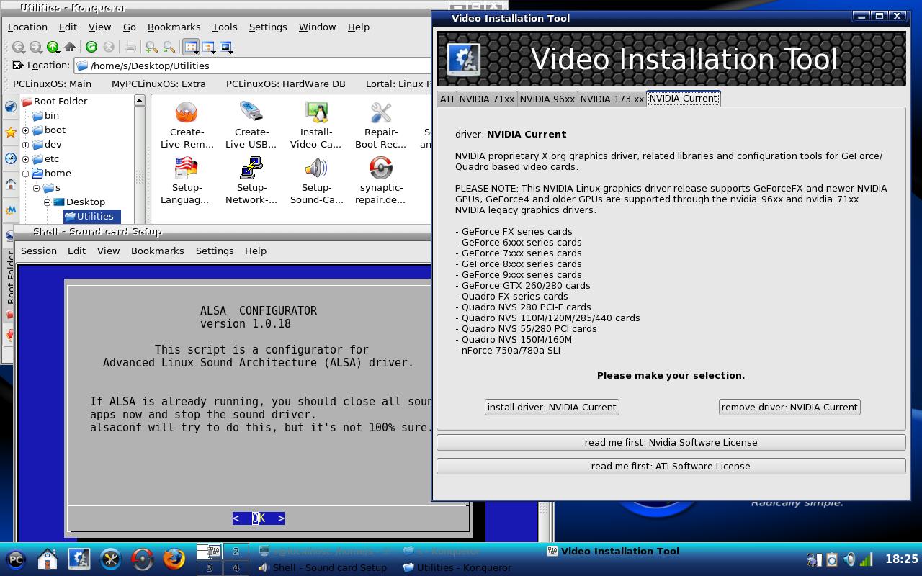
Task: Open the Tree View mode dropdown button
Action: (x=209, y=47)
